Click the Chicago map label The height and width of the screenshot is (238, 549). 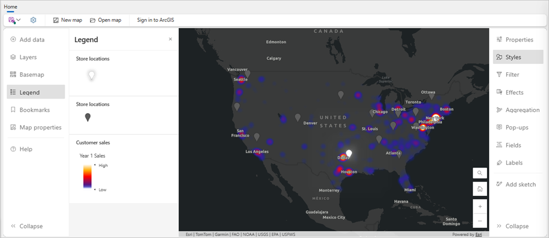click(380, 112)
